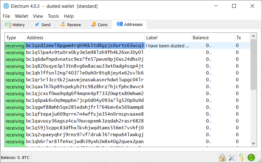Viewport: 262px width, 163px height.
Task: Sort by the Type column header
Action: pyautogui.click(x=15, y=38)
